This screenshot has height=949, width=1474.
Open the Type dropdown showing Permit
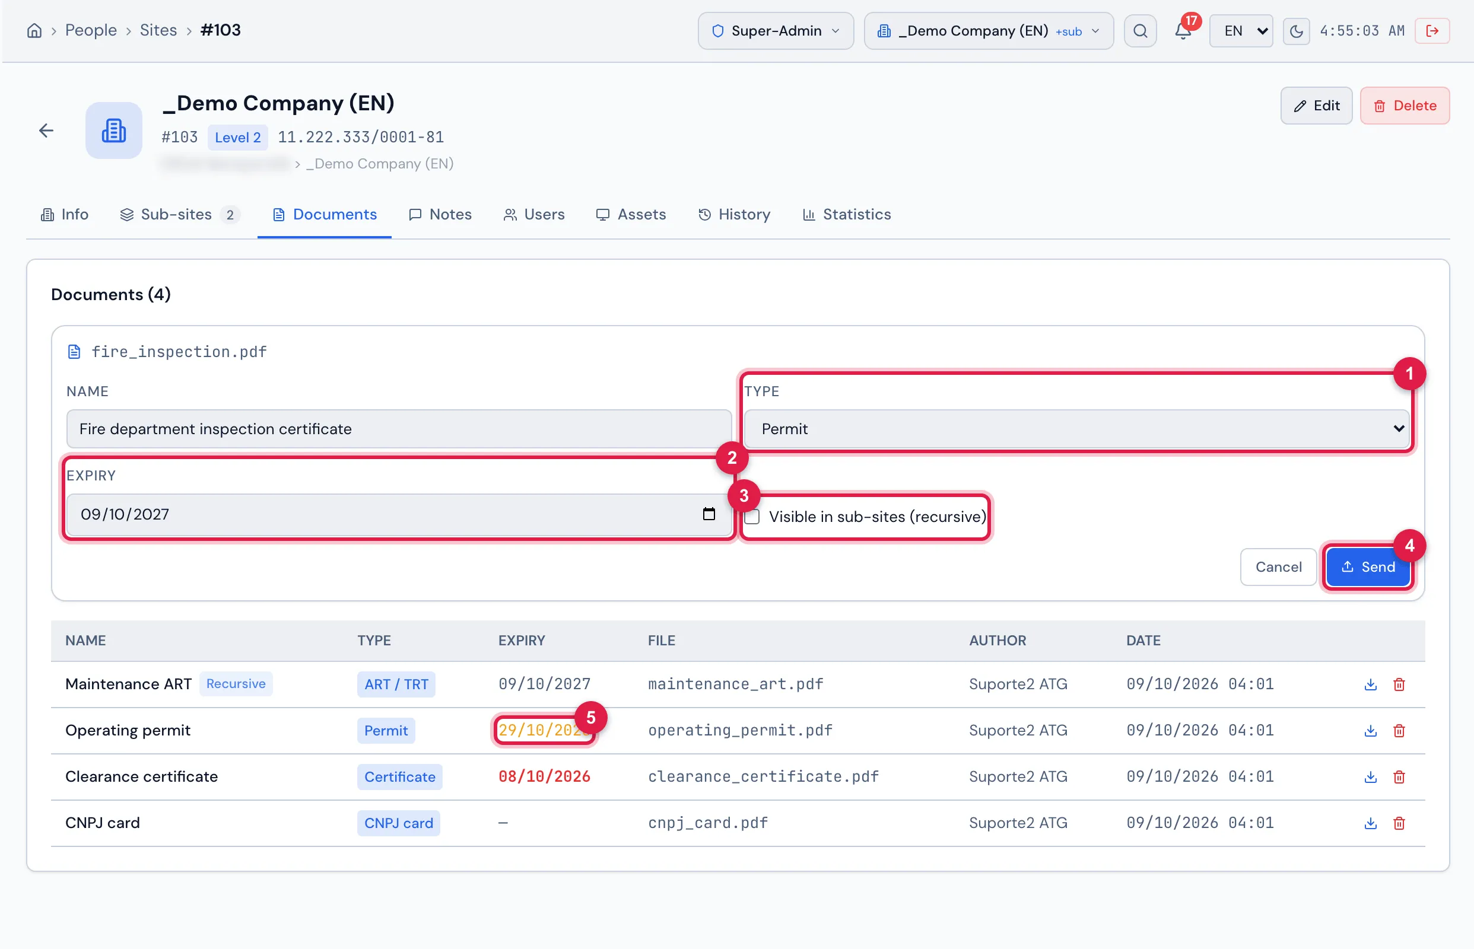[1076, 429]
